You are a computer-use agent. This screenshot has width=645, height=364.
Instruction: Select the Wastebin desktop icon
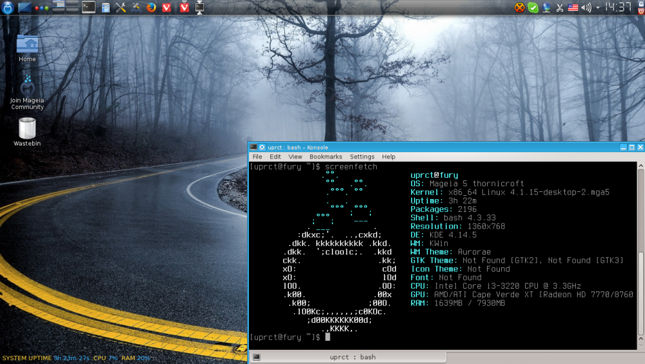click(x=27, y=132)
